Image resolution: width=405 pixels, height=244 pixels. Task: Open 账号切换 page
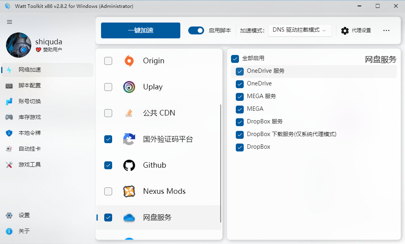30,101
